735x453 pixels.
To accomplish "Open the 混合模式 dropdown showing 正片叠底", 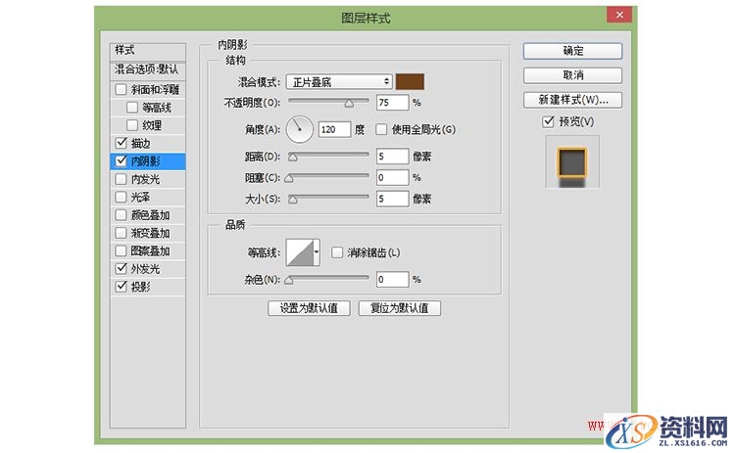I will point(339,82).
